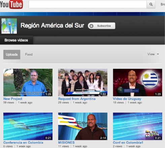Open the Browse videos tab

coord(16,40)
